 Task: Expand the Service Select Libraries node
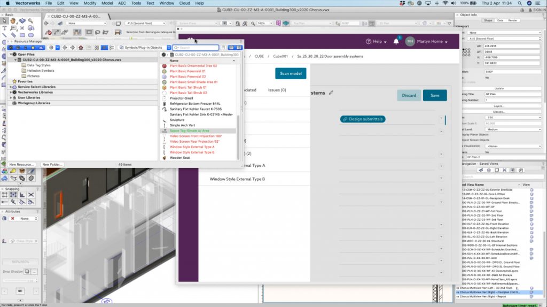click(11, 87)
